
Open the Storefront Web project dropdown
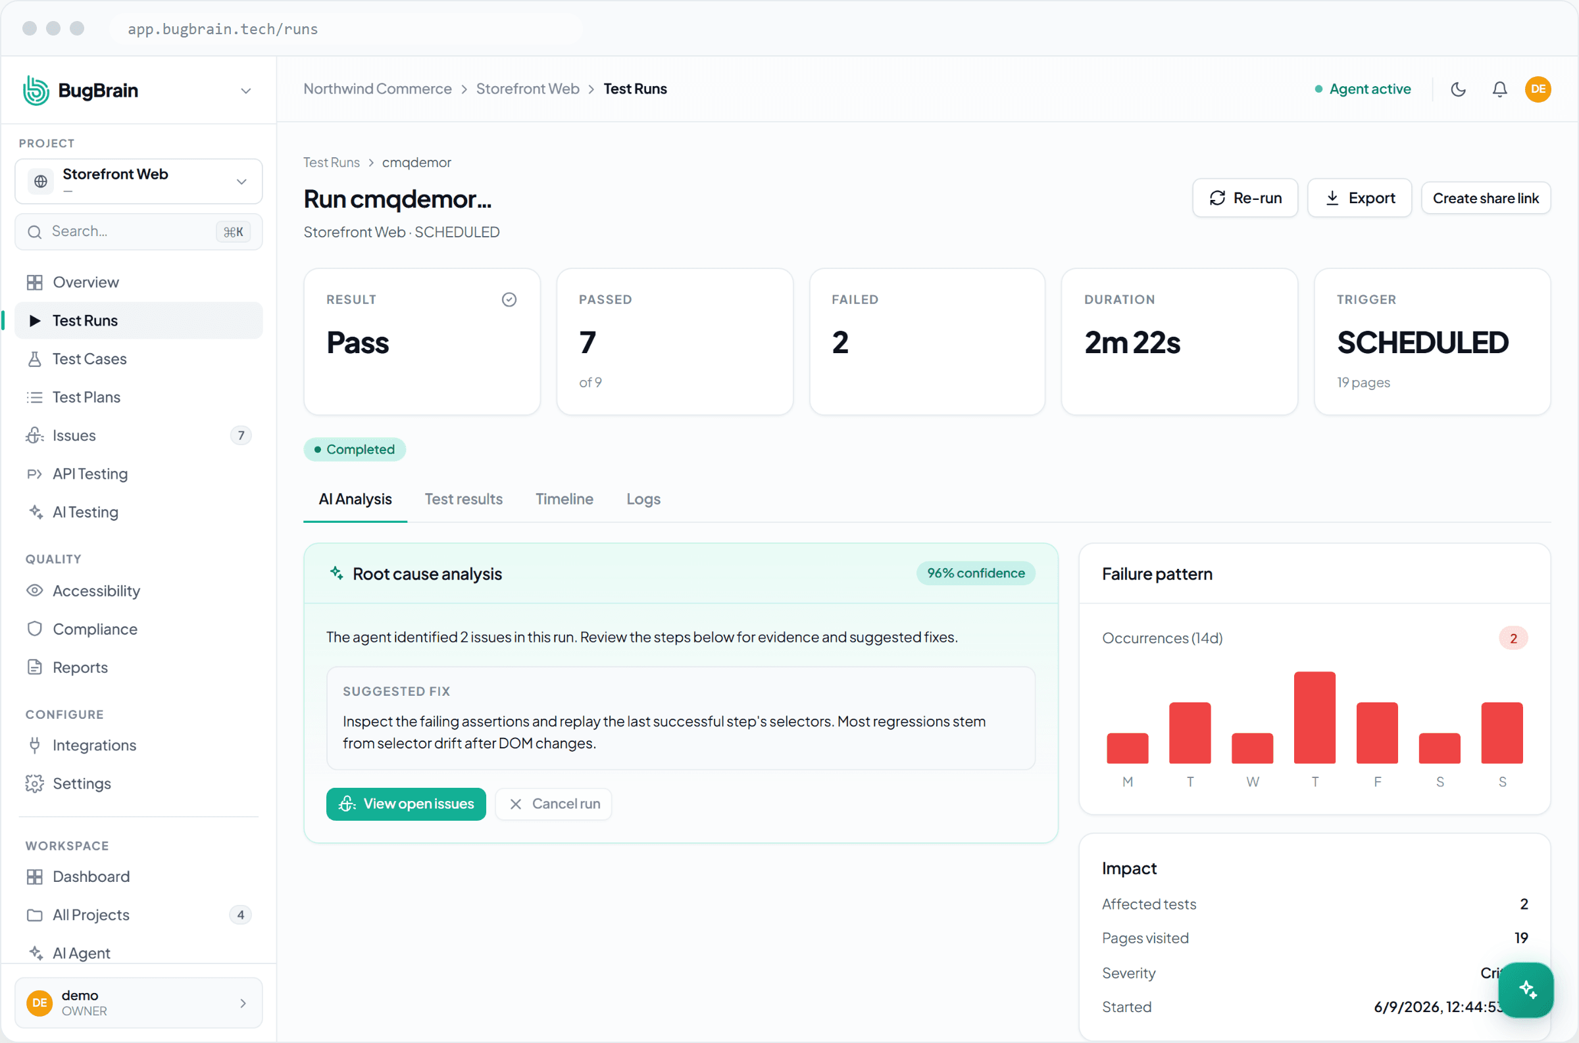point(138,181)
